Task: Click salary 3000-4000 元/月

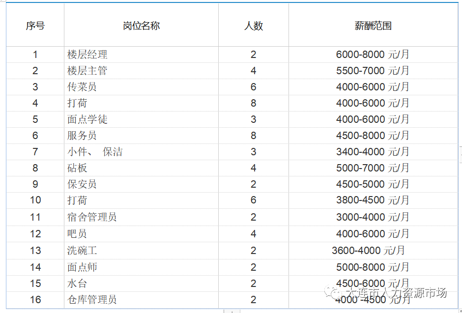Action: tap(373, 217)
